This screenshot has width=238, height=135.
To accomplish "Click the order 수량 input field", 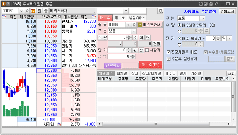I will [x=117, y=37].
